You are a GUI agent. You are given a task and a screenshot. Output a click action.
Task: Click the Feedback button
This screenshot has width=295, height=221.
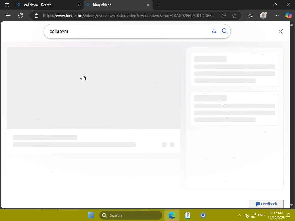266,204
